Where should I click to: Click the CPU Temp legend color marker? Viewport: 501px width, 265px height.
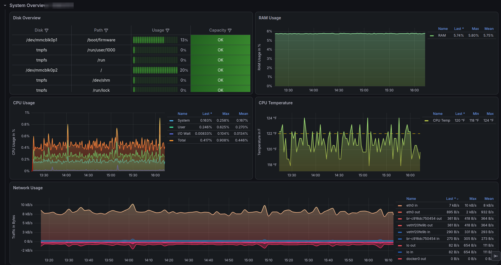427,120
